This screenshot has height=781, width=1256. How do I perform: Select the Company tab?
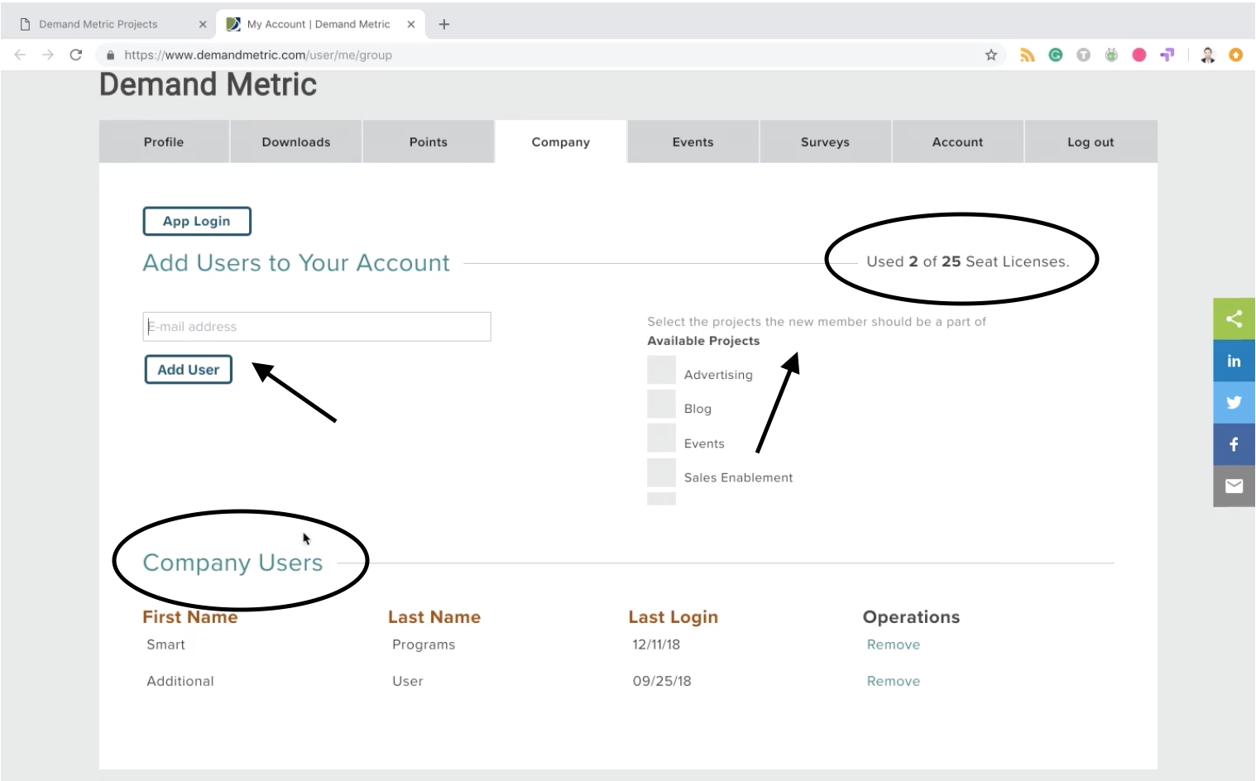(561, 141)
